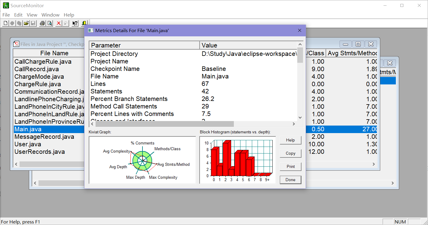The height and width of the screenshot is (225, 428).
Task: Close the Metrics Details dialog
Action: 299,30
